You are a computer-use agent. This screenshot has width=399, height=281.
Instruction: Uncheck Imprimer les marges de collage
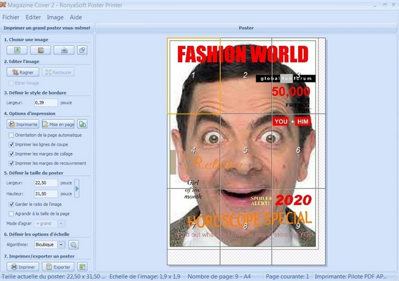pyautogui.click(x=11, y=154)
